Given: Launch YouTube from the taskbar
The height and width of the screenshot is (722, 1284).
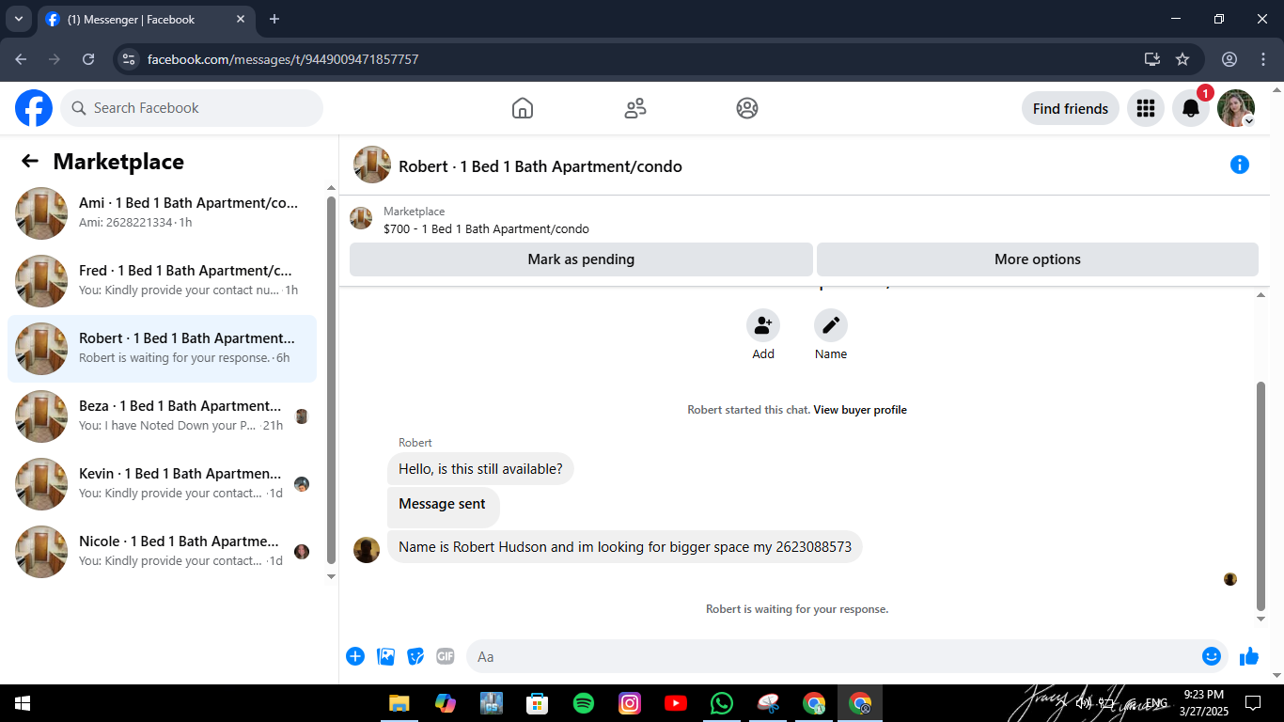Looking at the screenshot, I should pos(676,703).
